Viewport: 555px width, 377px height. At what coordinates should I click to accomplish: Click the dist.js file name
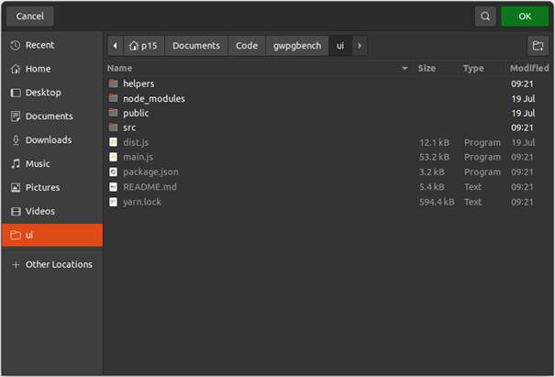(136, 142)
